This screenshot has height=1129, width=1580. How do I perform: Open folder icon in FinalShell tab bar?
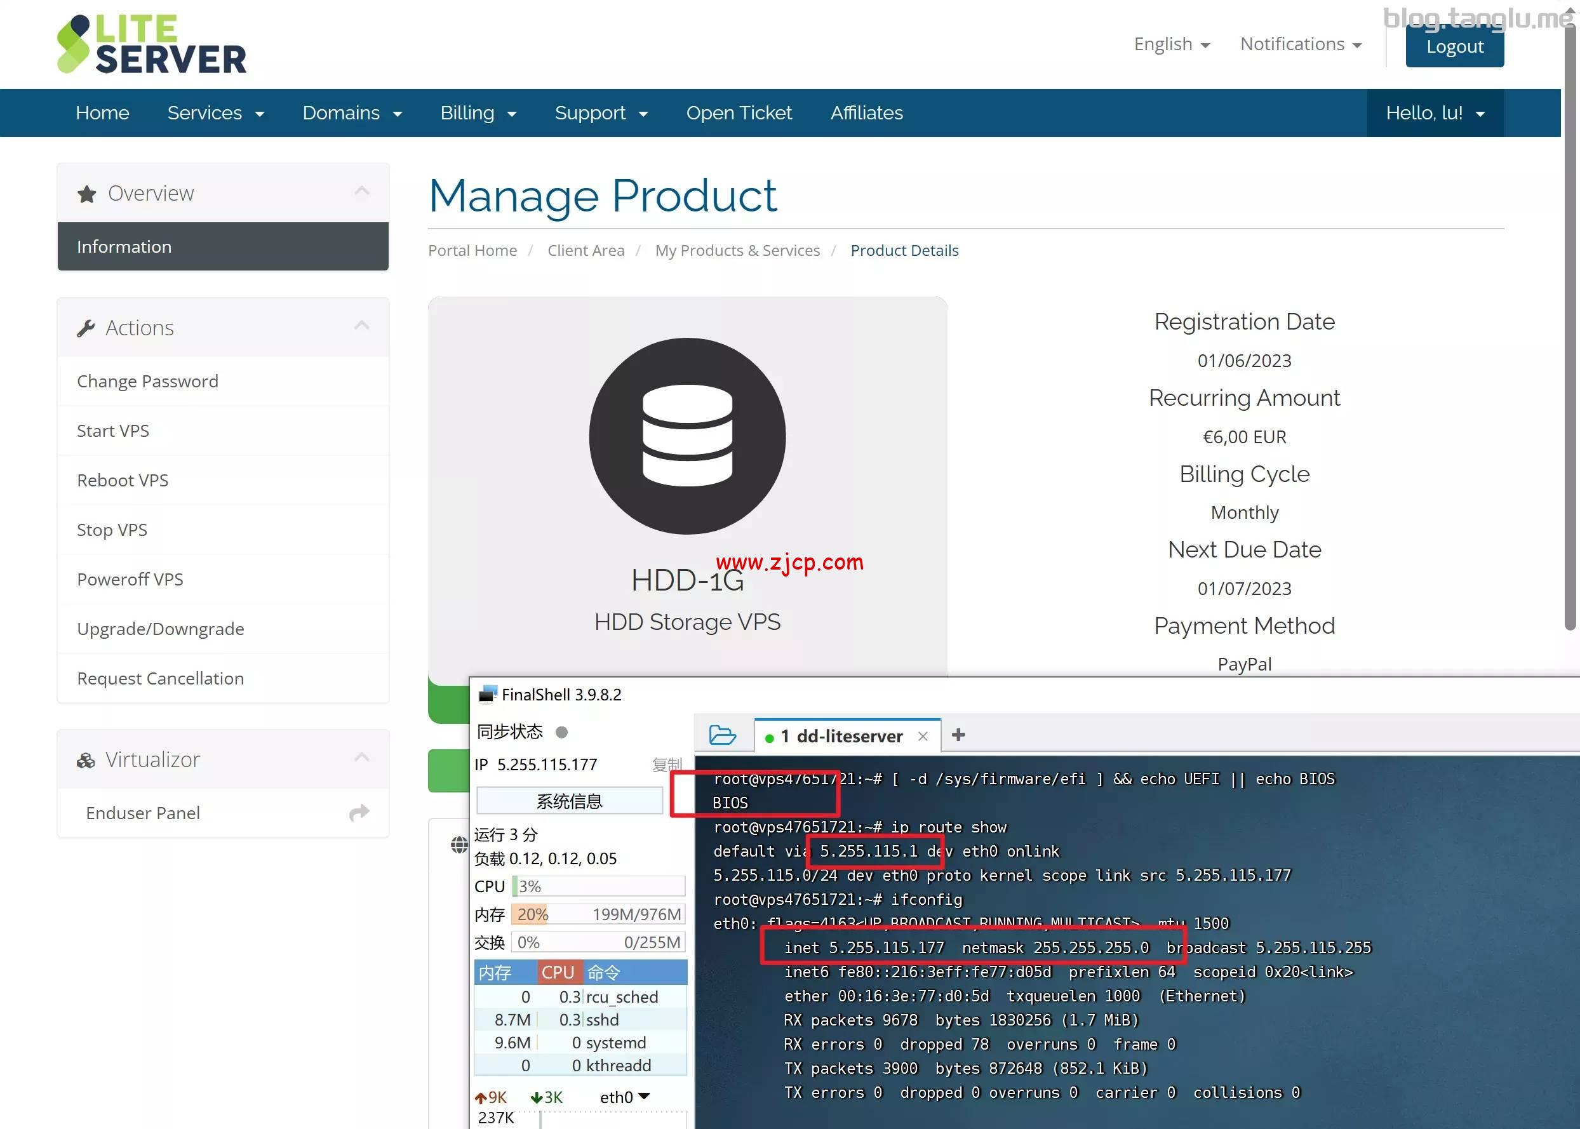pyautogui.click(x=722, y=735)
